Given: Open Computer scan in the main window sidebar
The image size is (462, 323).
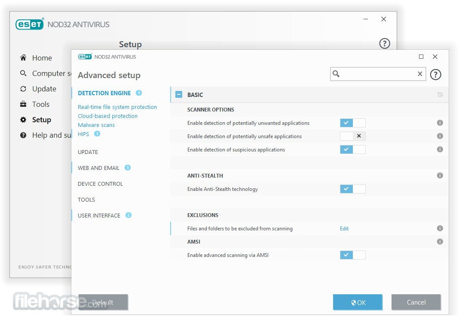Looking at the screenshot, I should point(52,73).
